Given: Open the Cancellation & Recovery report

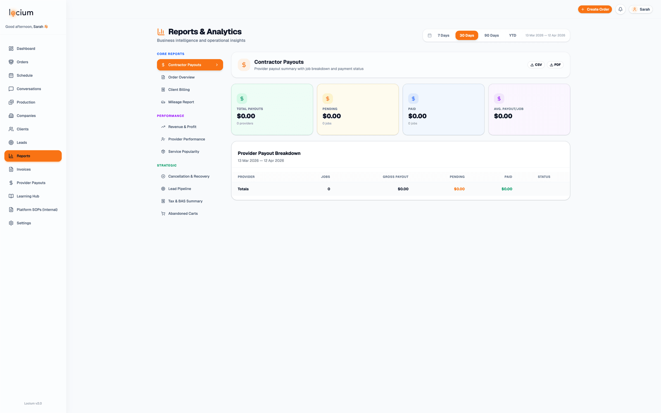Looking at the screenshot, I should point(190,176).
